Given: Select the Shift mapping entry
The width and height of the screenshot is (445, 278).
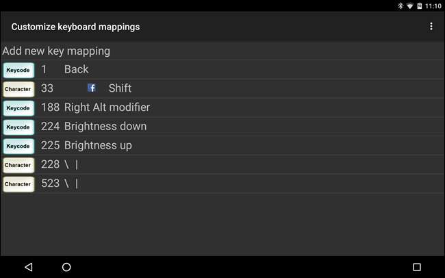Looking at the screenshot, I should (x=120, y=88).
